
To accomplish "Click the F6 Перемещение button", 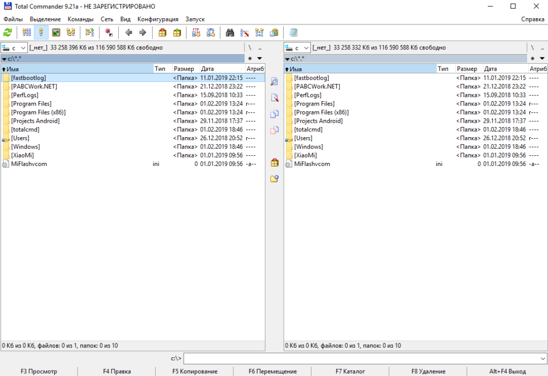I will click(x=272, y=371).
